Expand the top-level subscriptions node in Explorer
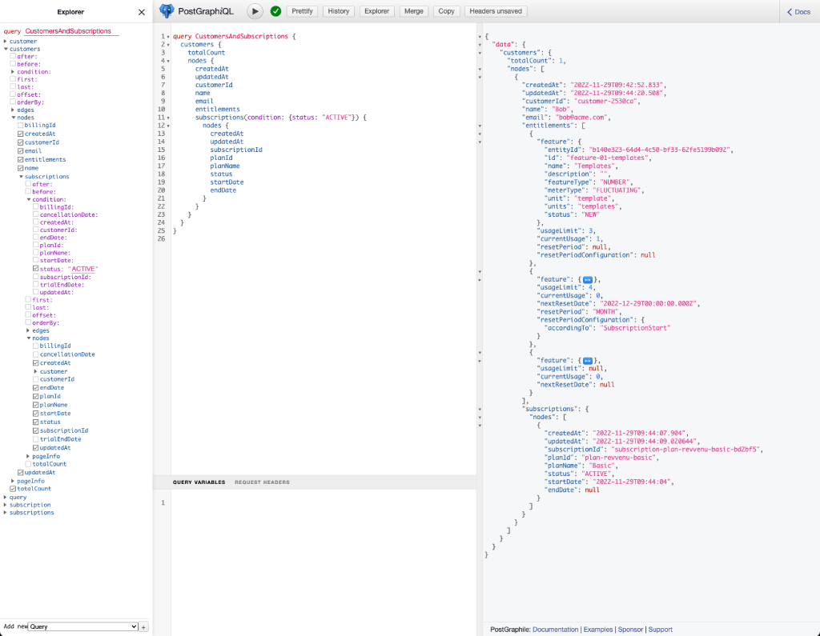This screenshot has width=820, height=636. tap(6, 513)
